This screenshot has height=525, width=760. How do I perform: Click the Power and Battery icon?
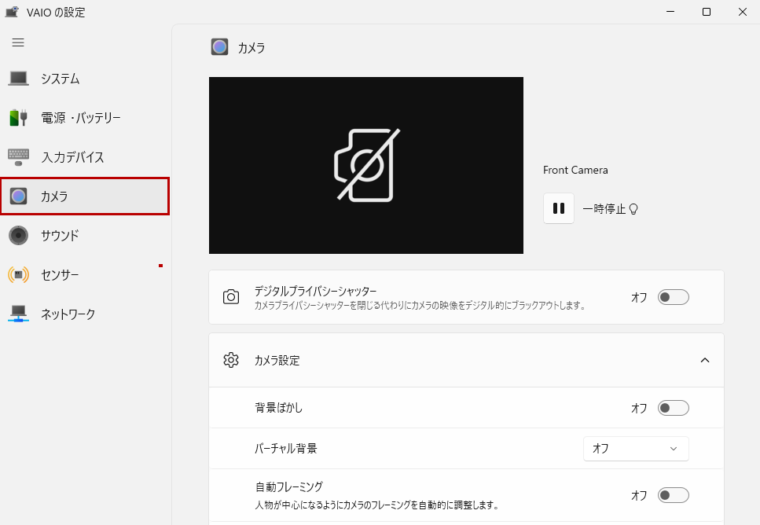click(x=19, y=118)
